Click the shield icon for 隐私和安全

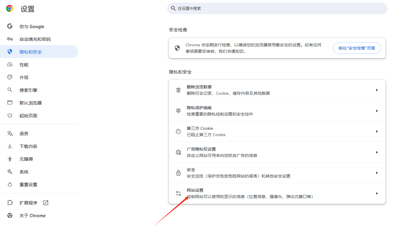click(x=10, y=52)
